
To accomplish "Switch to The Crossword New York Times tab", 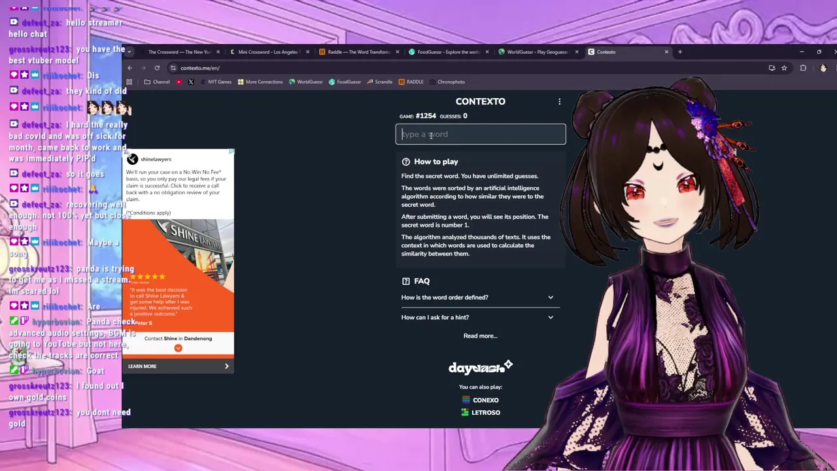I will tap(178, 52).
